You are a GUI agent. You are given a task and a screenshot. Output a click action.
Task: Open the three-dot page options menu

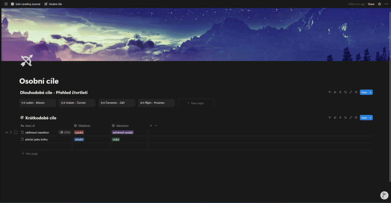[x=386, y=4]
